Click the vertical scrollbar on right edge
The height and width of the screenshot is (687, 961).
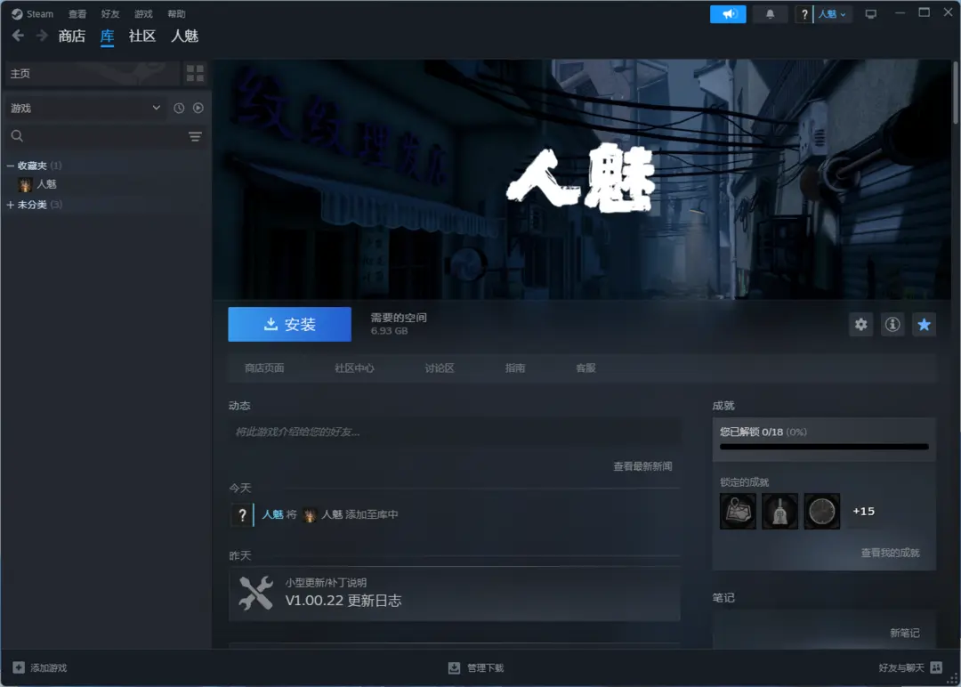pos(956,92)
